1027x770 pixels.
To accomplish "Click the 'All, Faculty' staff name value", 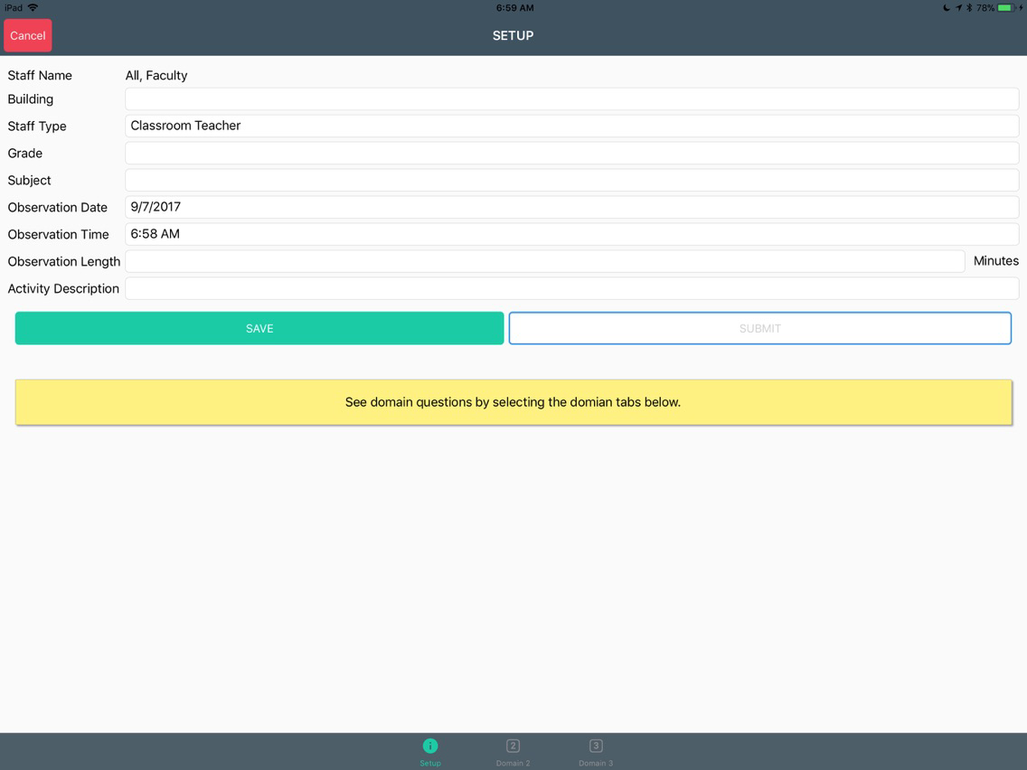I will point(156,75).
